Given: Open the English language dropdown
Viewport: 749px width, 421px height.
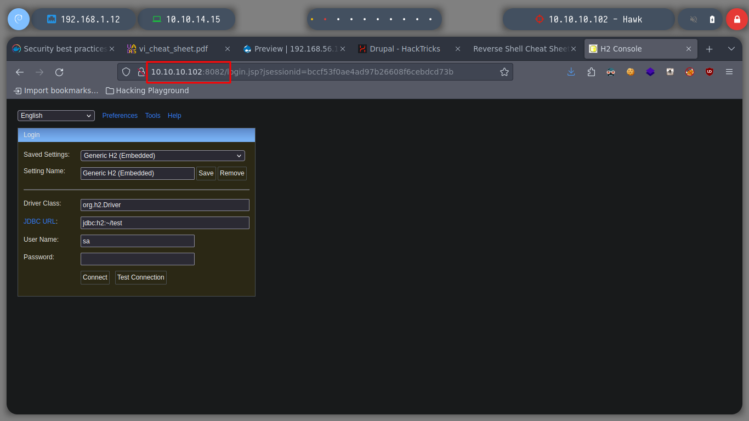Looking at the screenshot, I should [x=56, y=116].
